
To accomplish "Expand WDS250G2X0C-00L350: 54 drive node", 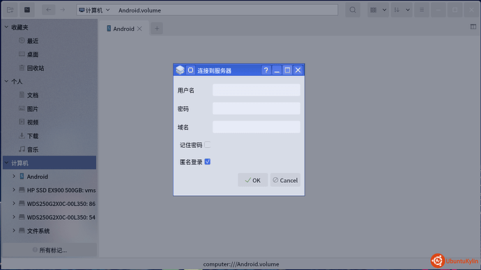I will [14, 217].
